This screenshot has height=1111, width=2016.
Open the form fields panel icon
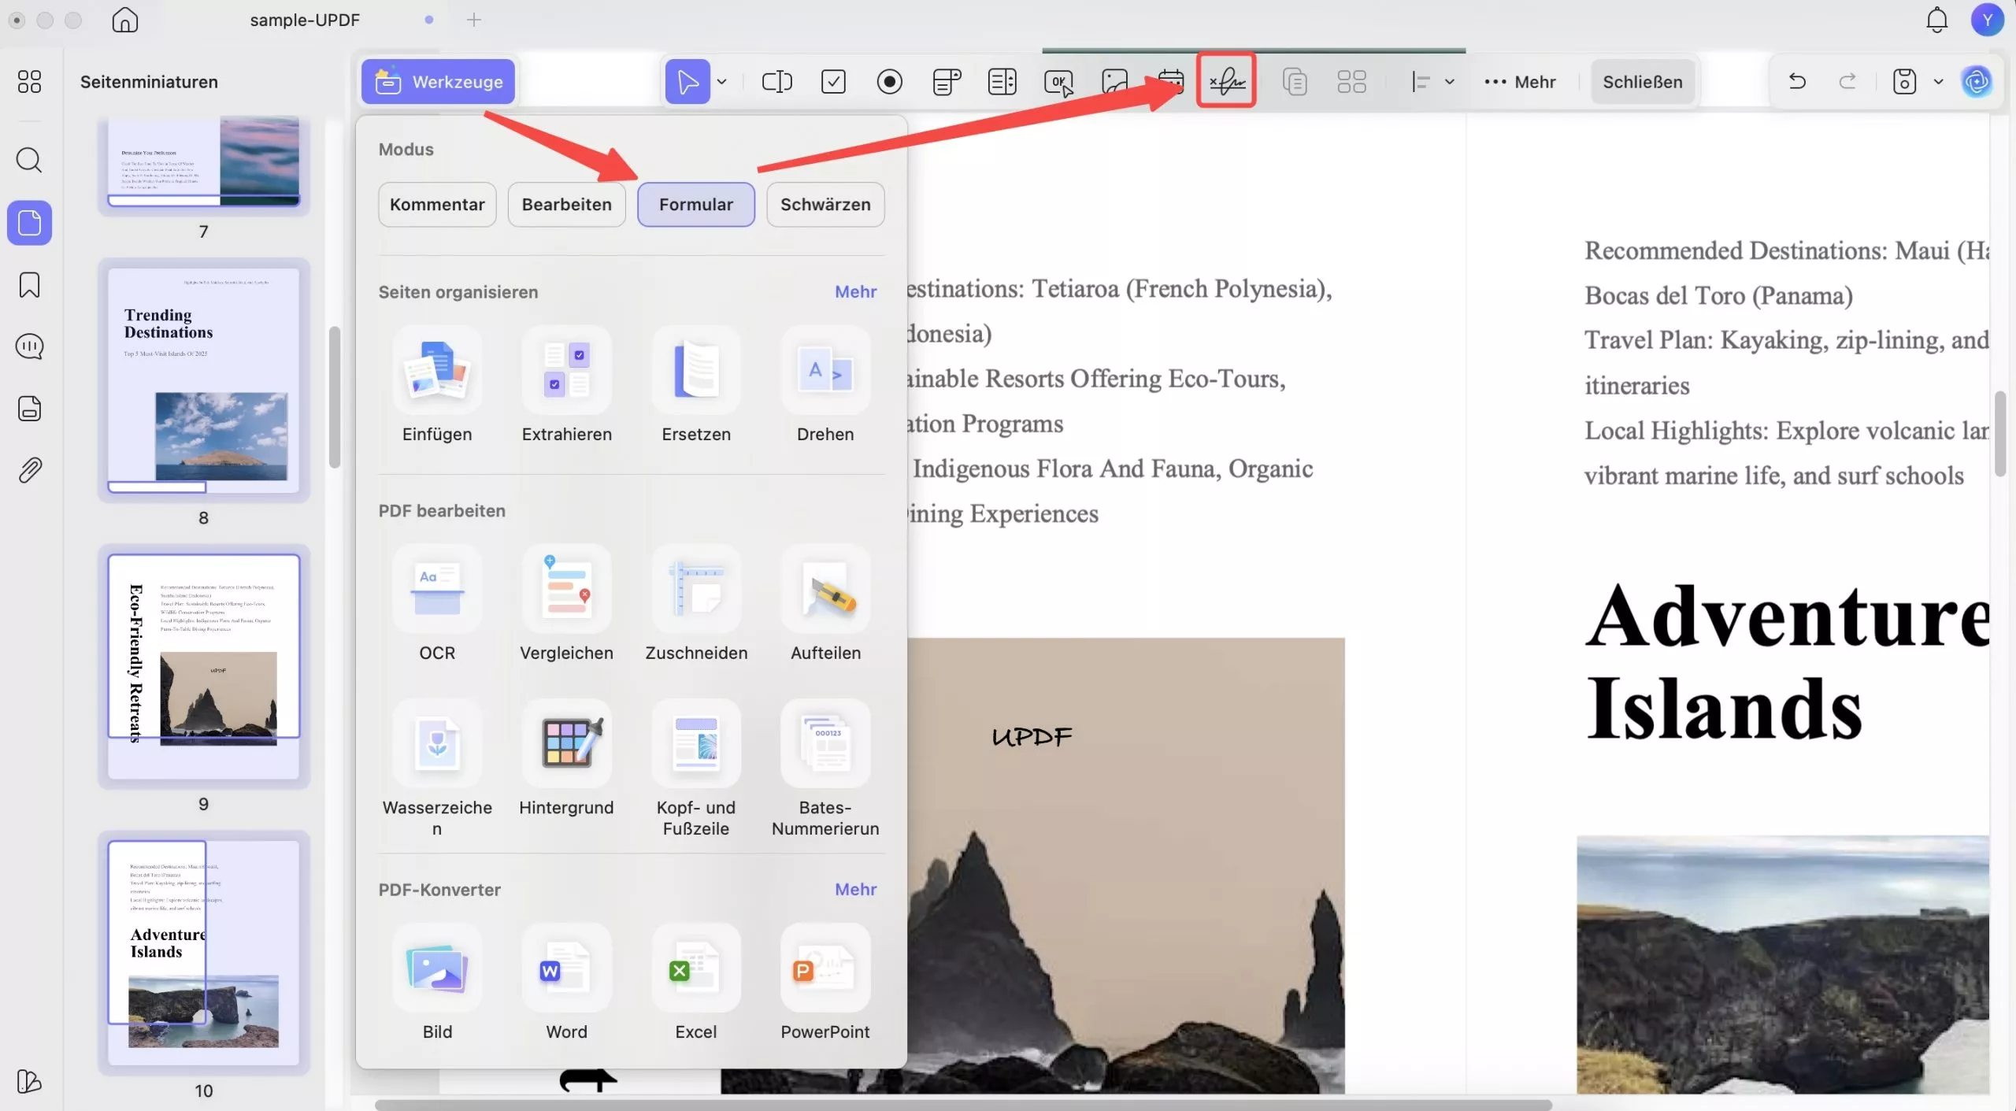pyautogui.click(x=29, y=409)
